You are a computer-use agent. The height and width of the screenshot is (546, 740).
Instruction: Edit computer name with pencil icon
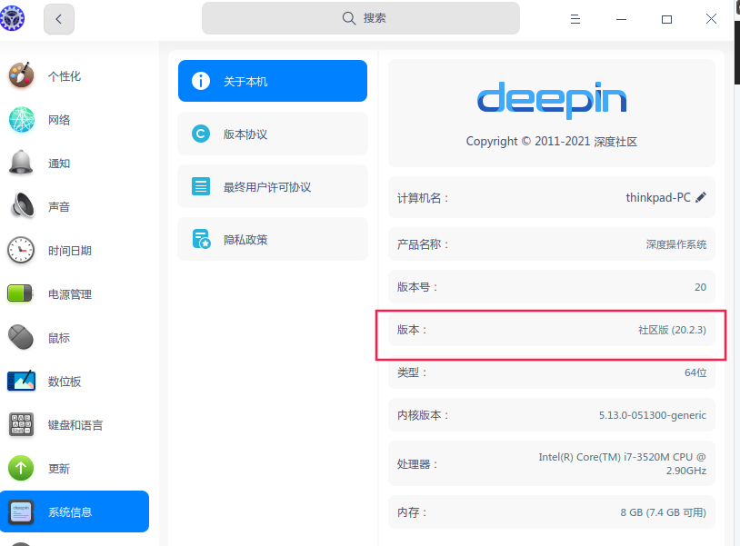tap(701, 197)
